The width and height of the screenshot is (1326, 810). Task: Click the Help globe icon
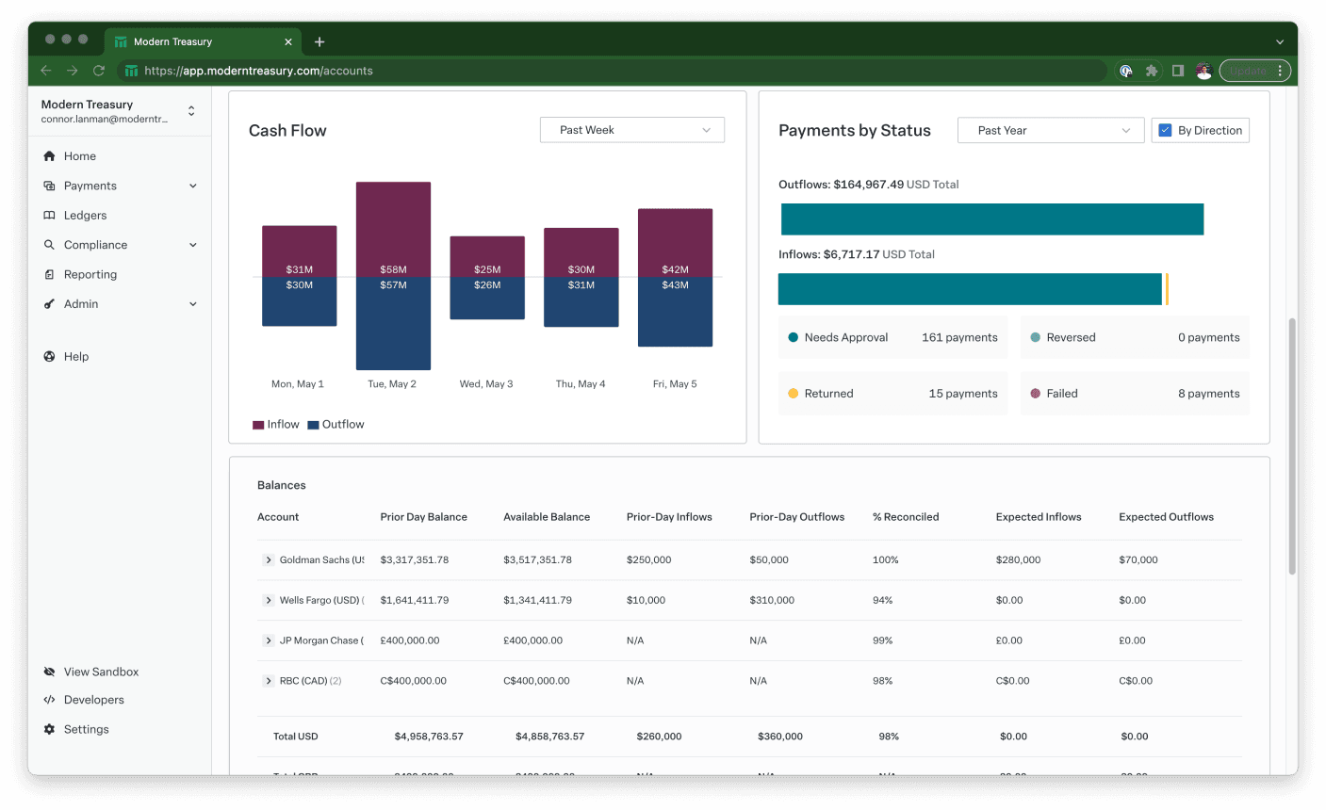click(49, 357)
